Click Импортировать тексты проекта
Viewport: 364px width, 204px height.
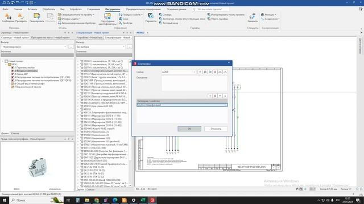point(226,15)
